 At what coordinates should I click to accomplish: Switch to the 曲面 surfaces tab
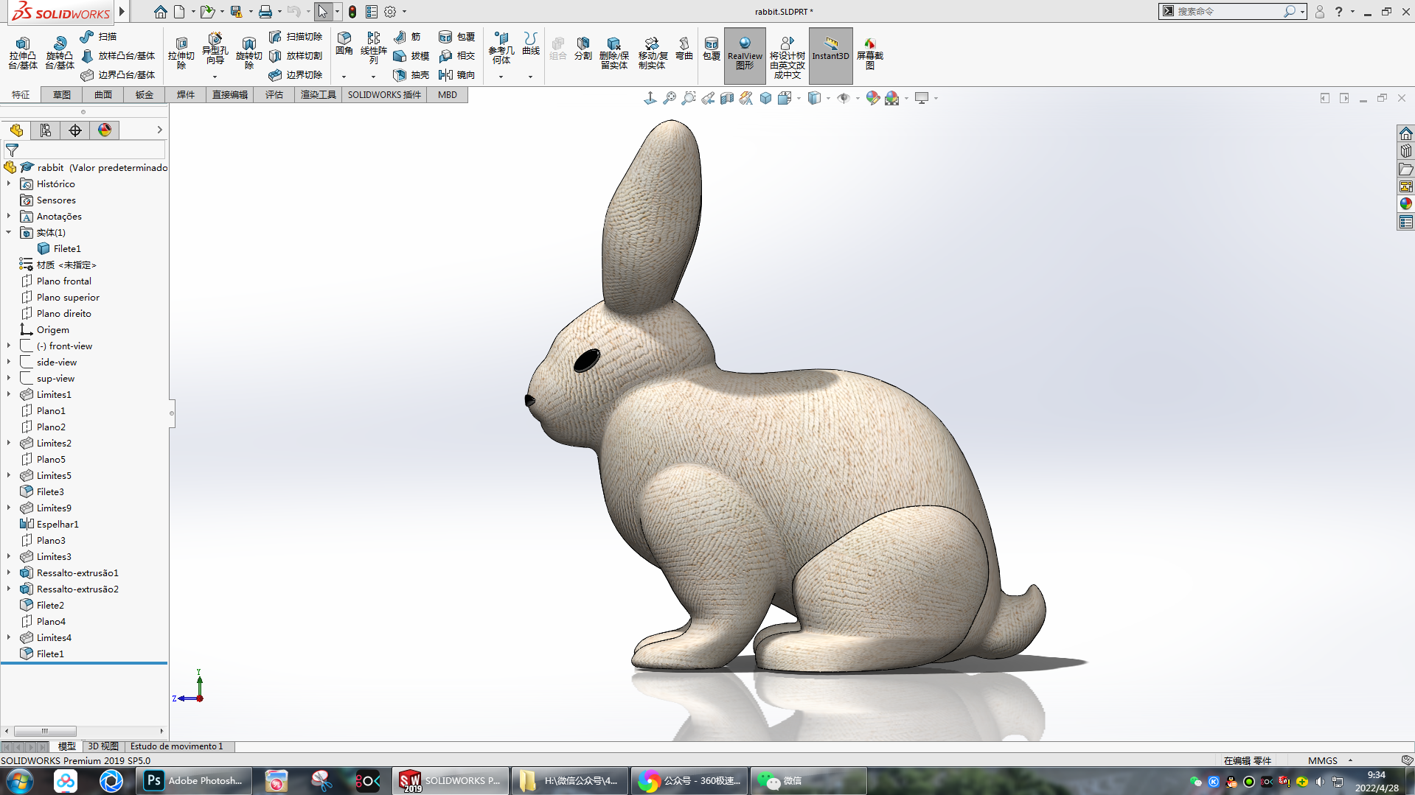103,95
